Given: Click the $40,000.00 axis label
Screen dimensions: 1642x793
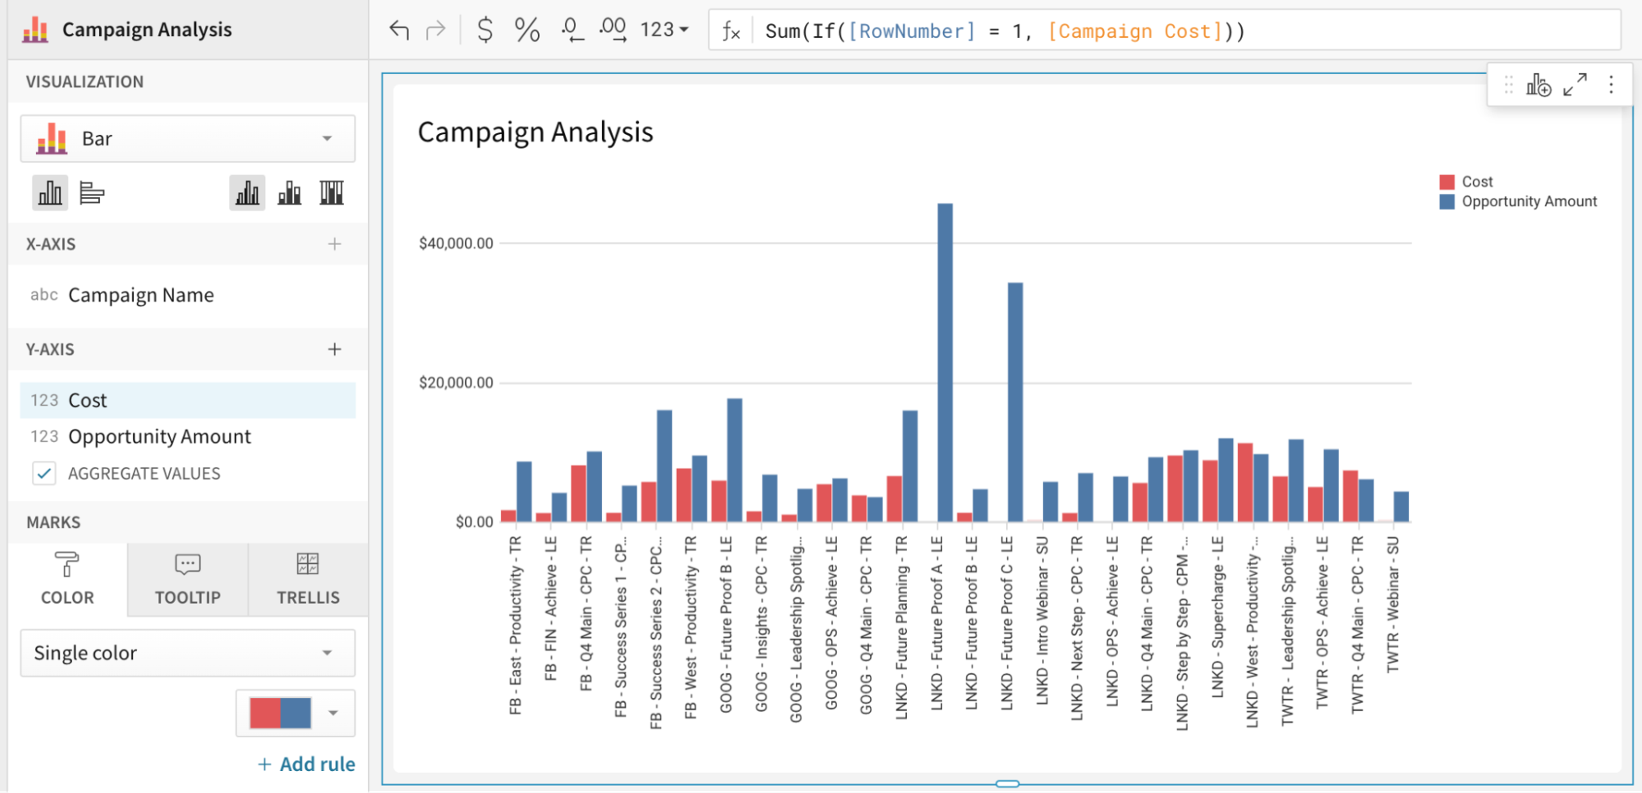Looking at the screenshot, I should [x=456, y=243].
